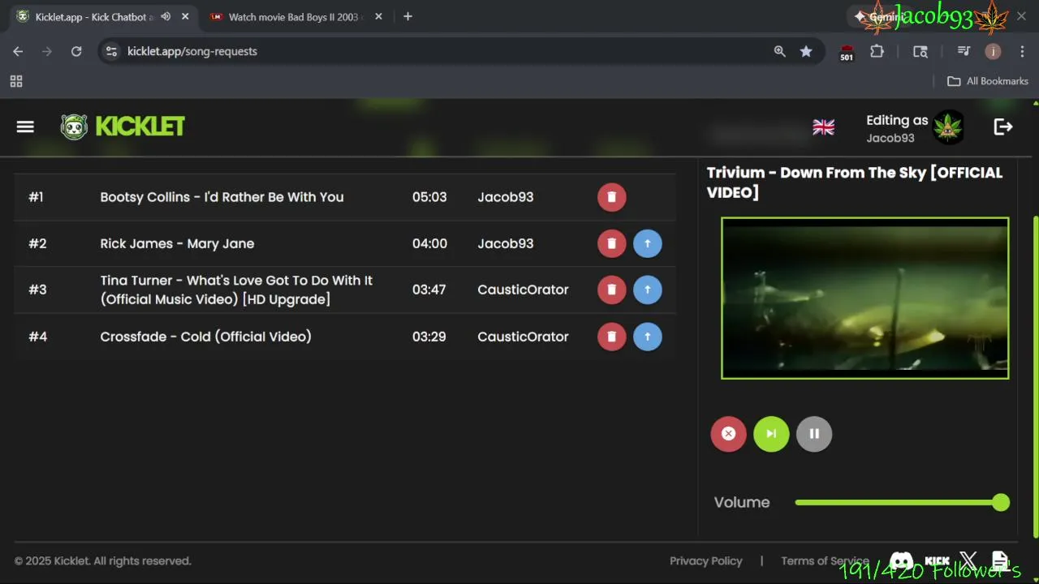Bookmark this page with the star

point(806,51)
